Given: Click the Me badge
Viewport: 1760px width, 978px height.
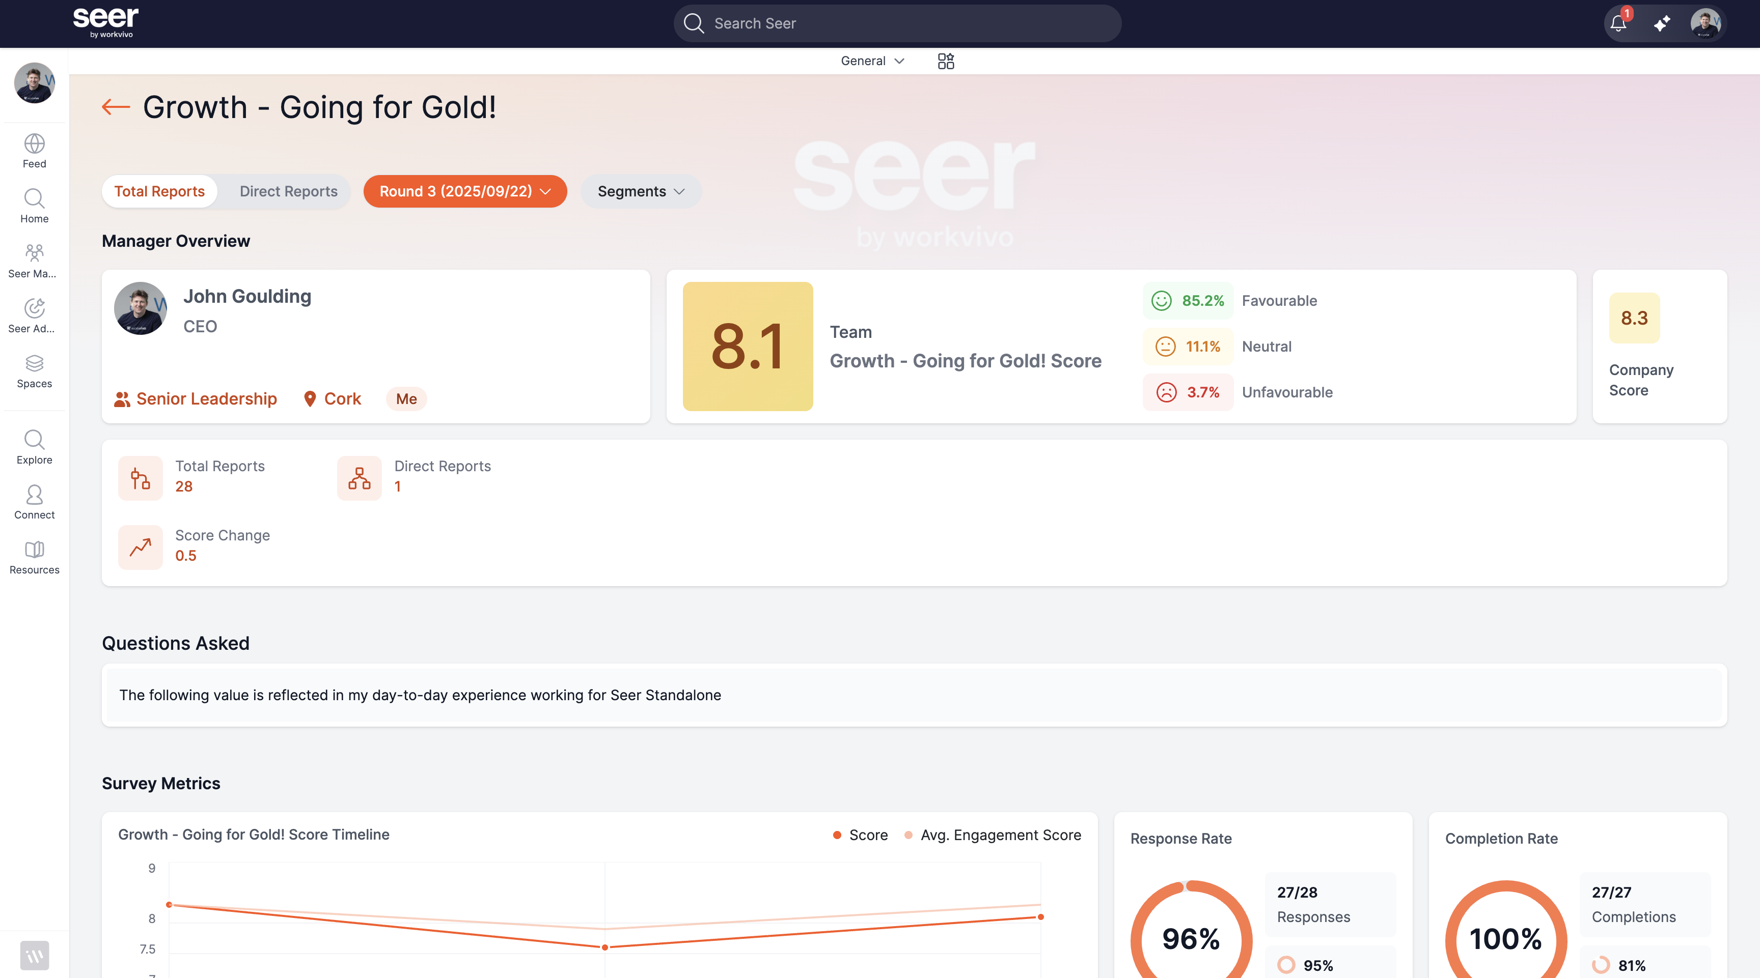Looking at the screenshot, I should pos(406,398).
